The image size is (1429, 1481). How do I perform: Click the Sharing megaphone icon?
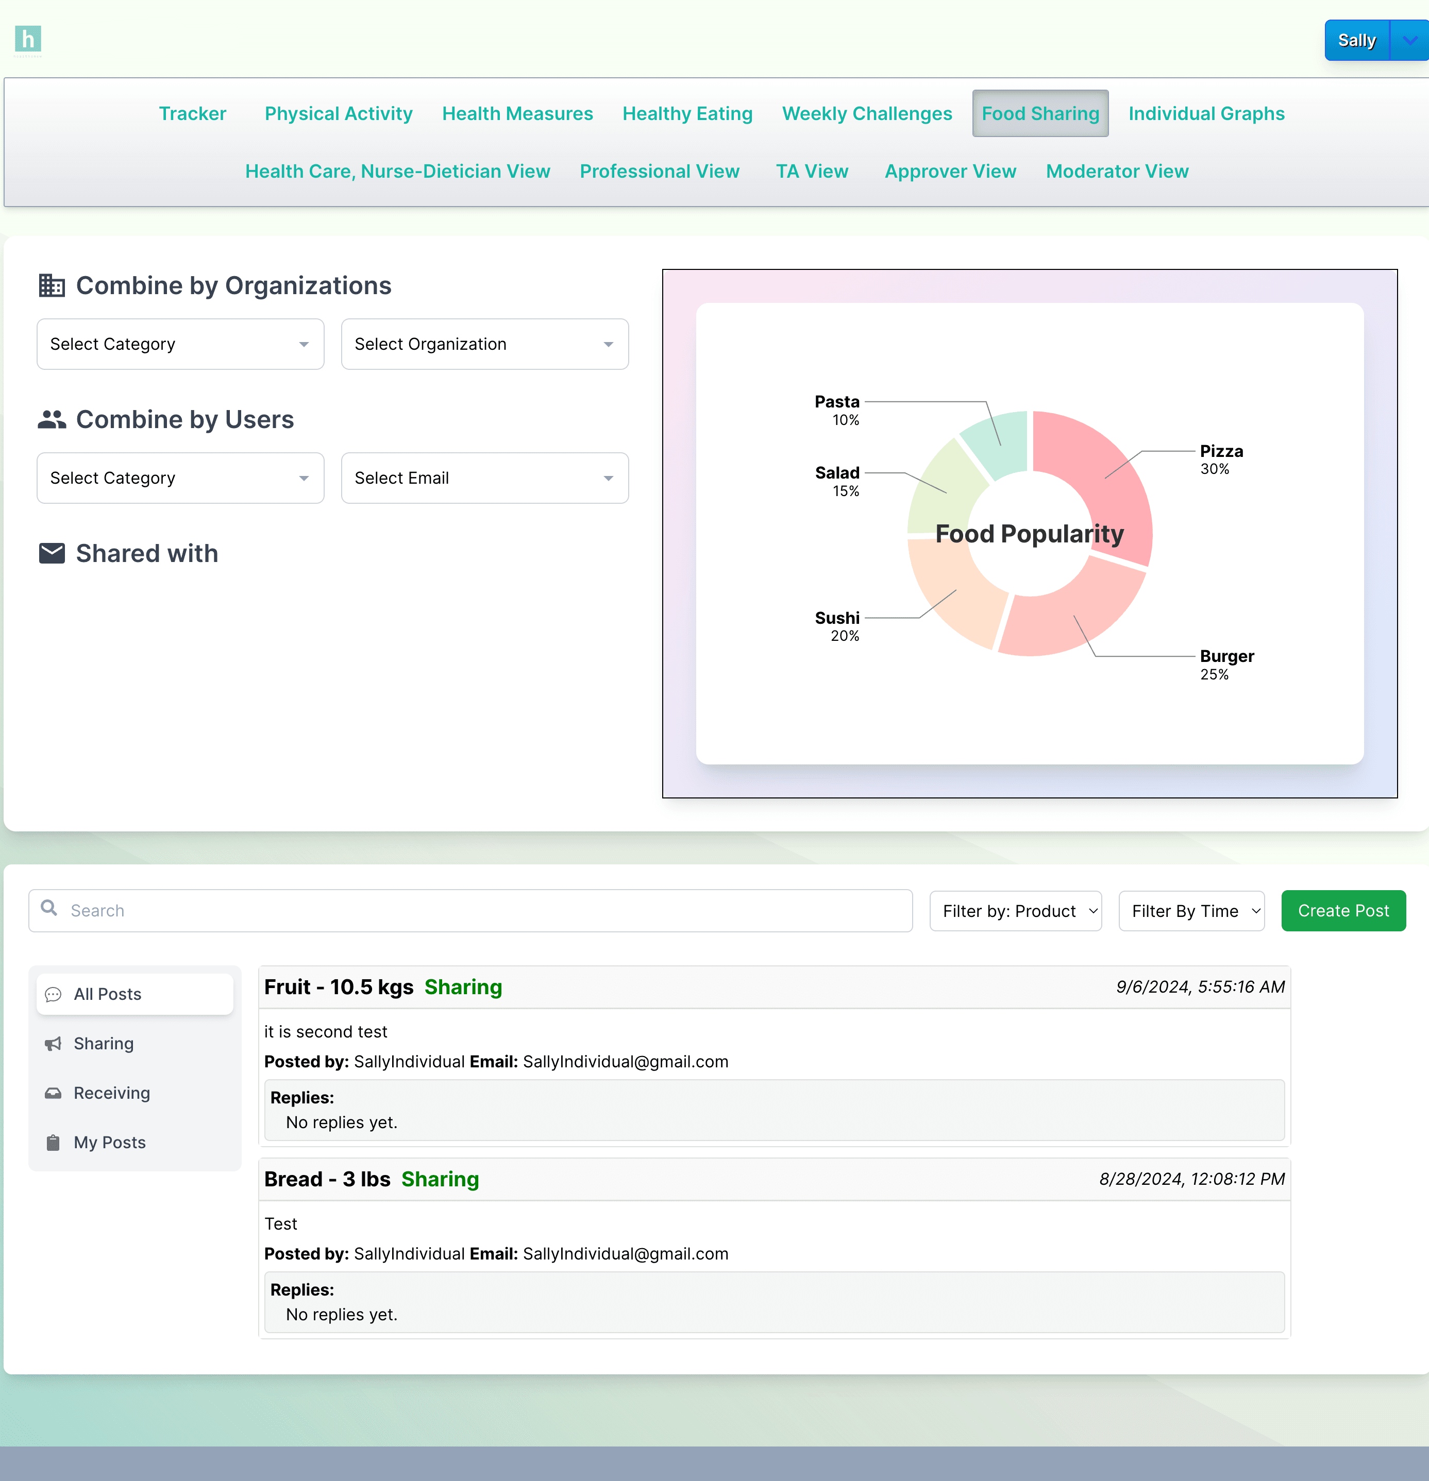click(x=53, y=1044)
